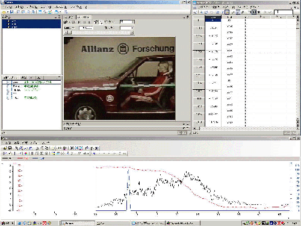Click the highlighted picture icon in spreadsheet toolbar
The image size is (301, 226).
coord(227,12)
